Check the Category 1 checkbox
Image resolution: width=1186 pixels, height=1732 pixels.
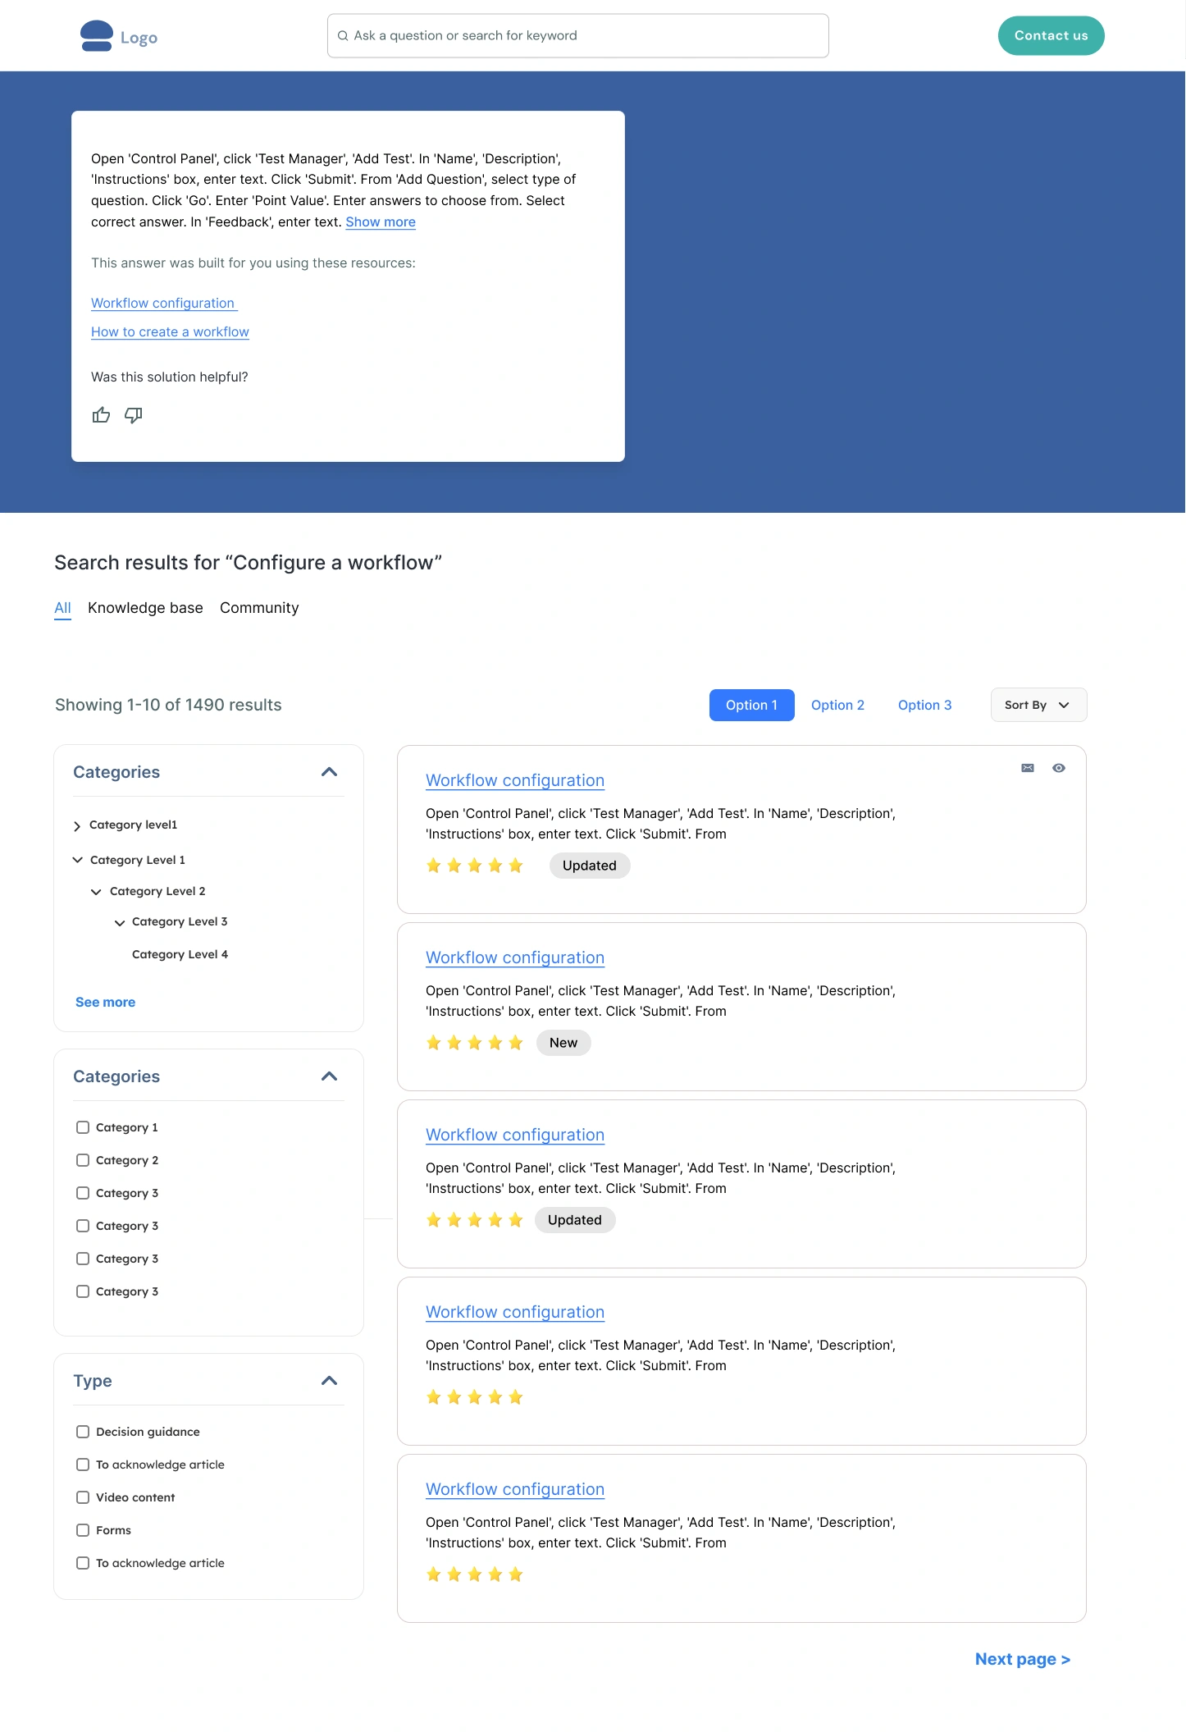(83, 1127)
